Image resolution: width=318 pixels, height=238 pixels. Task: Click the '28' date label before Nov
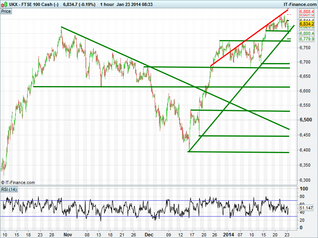[x=52, y=235]
